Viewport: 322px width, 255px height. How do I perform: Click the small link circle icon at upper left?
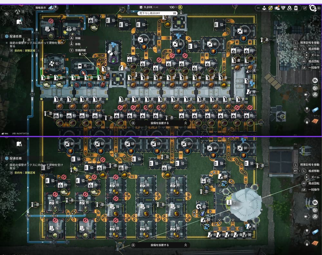7,14
